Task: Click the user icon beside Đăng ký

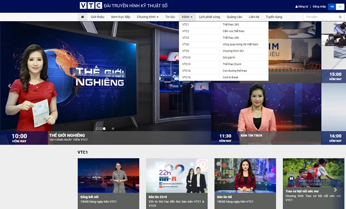Action: click(x=296, y=7)
